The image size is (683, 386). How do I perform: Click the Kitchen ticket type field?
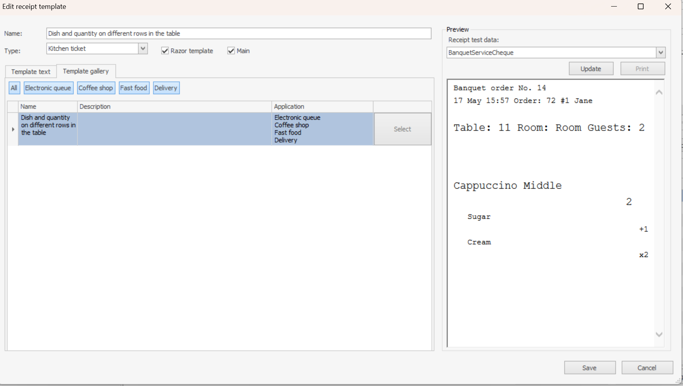(x=93, y=49)
